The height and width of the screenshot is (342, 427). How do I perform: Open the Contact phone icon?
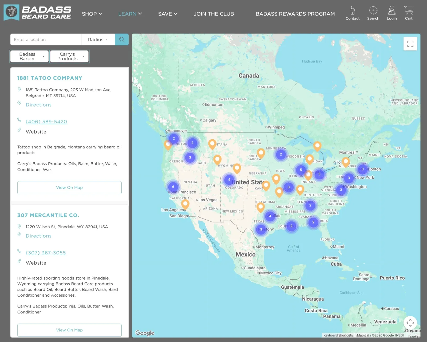click(x=353, y=13)
